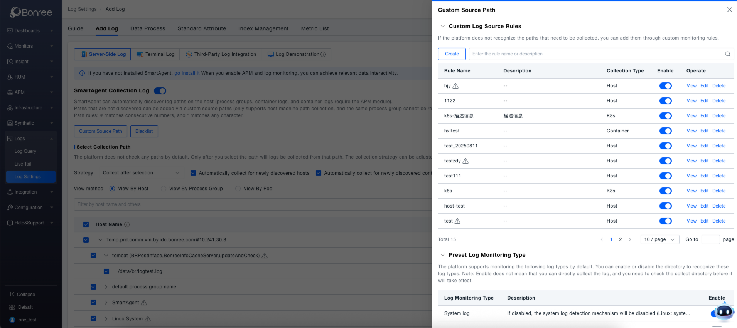Turn off the SmartAgent Collection Log switch
Screen dimensions: 737x328
(160, 91)
